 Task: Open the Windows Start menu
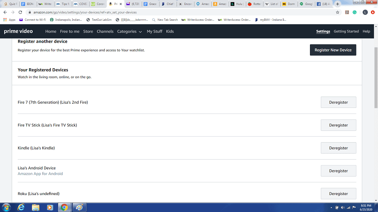(6, 207)
